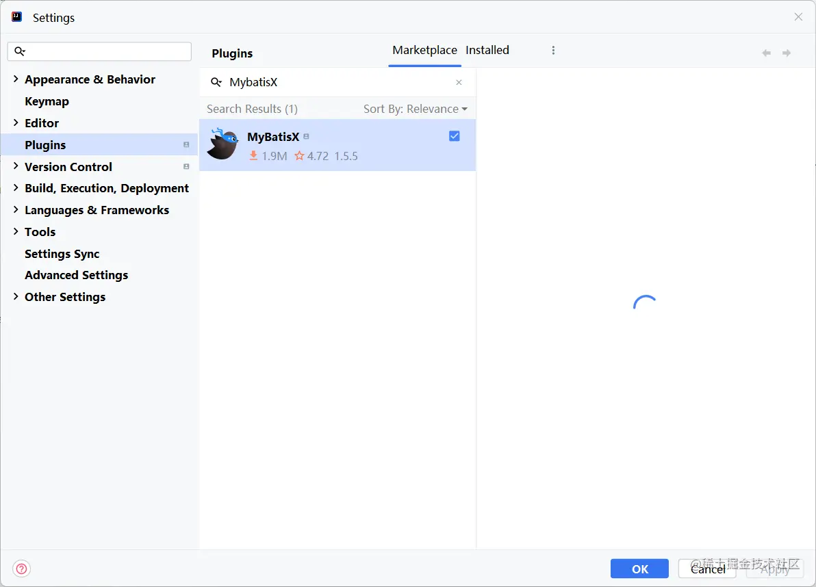This screenshot has width=816, height=587.
Task: Open the Settings Sync page
Action: pyautogui.click(x=62, y=254)
